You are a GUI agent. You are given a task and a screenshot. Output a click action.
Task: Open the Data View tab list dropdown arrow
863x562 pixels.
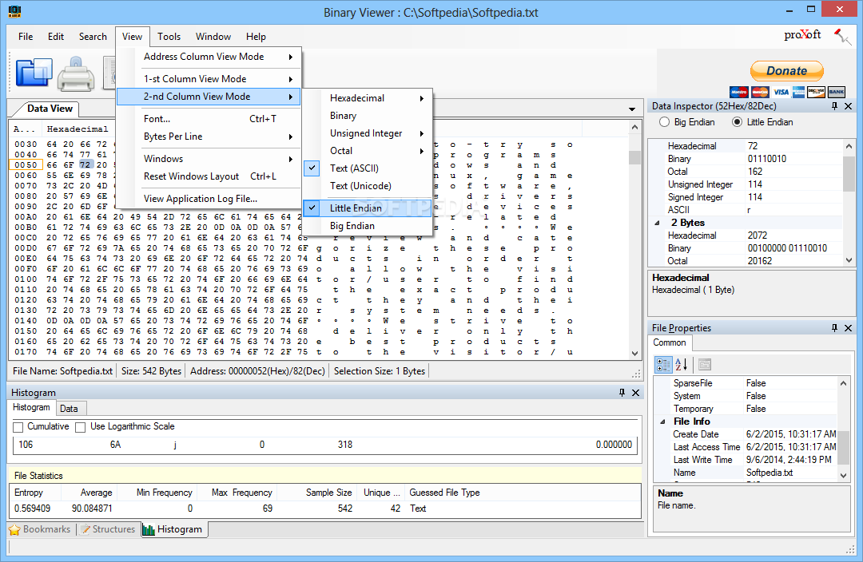pyautogui.click(x=632, y=109)
